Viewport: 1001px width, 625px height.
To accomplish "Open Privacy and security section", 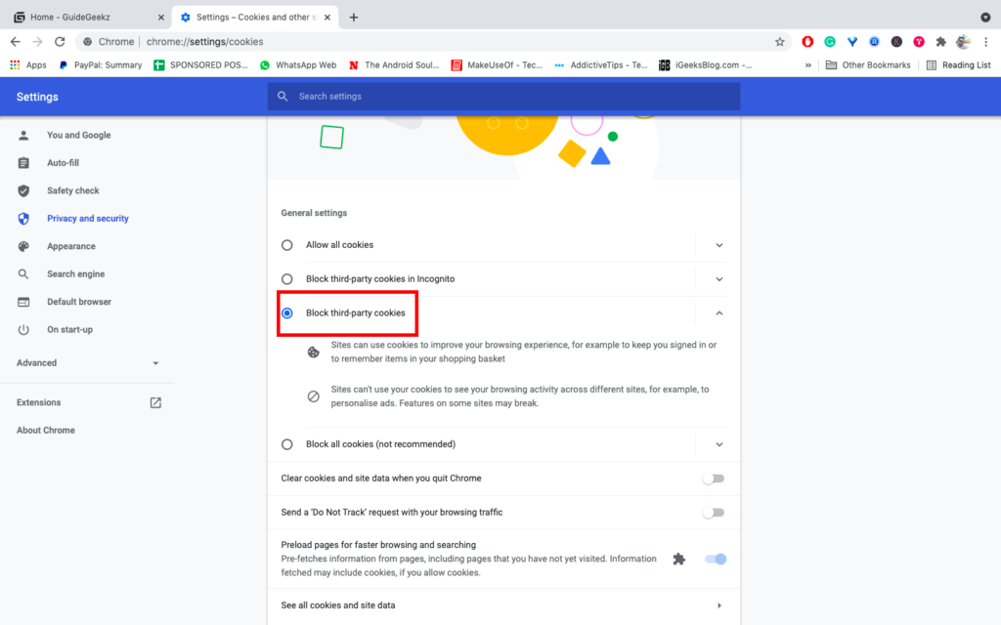I will click(x=86, y=218).
